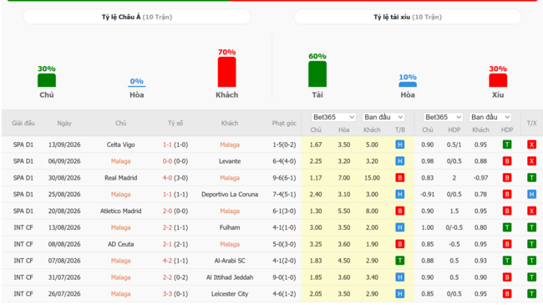
Task: Click the 15.00 Khách odds in Real Madrid row
Action: click(372, 178)
